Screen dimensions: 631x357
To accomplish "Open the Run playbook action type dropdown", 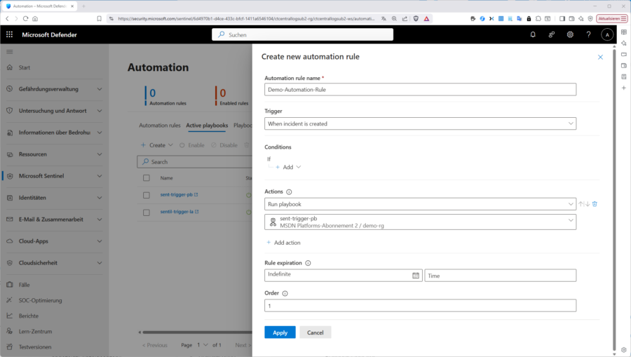I will (x=420, y=204).
